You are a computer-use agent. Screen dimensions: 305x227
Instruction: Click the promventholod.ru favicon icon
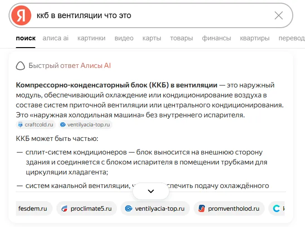click(x=202, y=208)
